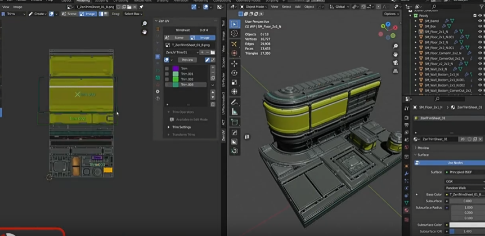This screenshot has width=485, height=236.
Task: Click the Measure tool icon
Action: click(x=235, y=112)
